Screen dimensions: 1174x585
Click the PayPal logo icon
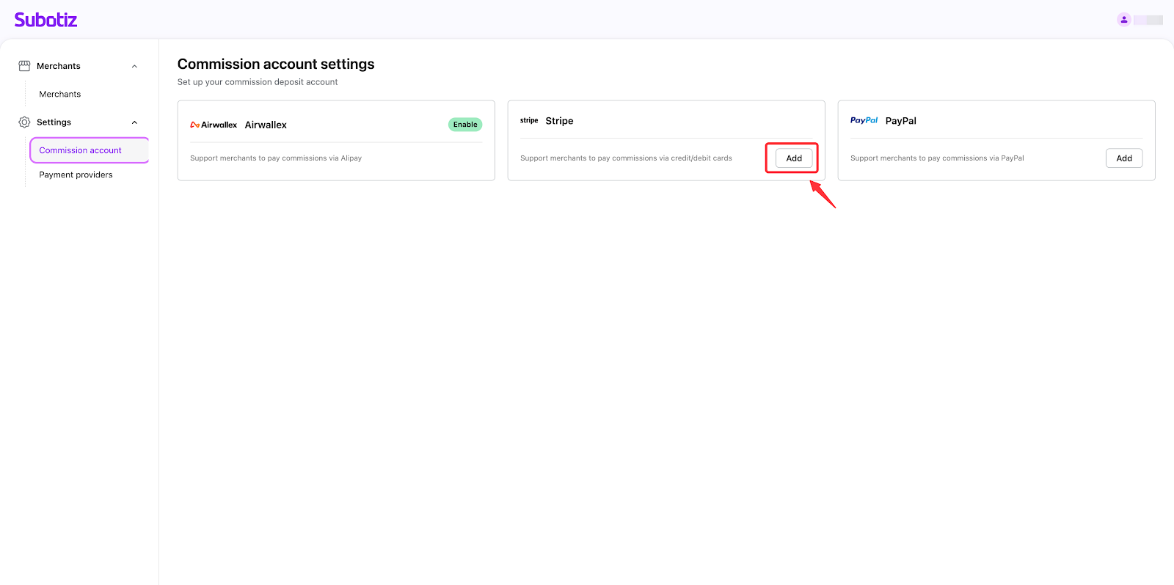[864, 120]
